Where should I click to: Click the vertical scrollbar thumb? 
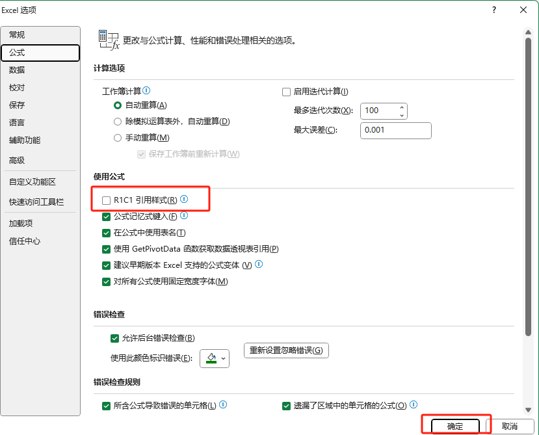click(529, 187)
